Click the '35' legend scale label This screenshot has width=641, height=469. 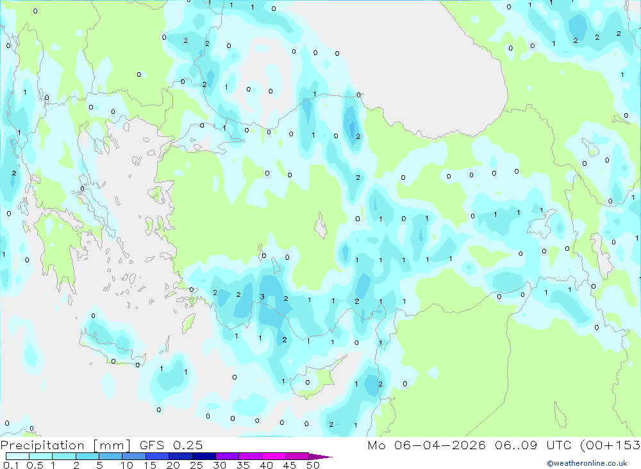tap(243, 465)
